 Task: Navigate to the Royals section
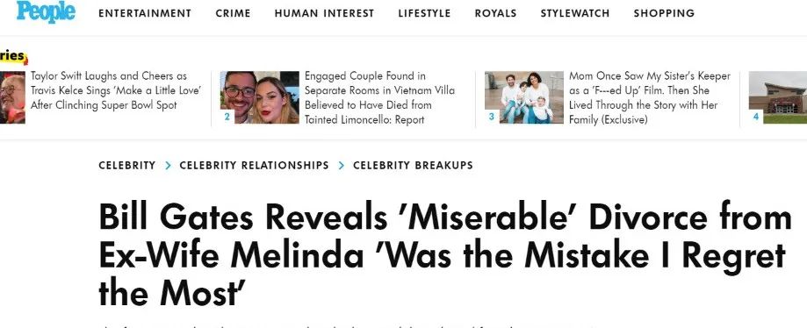(x=495, y=13)
